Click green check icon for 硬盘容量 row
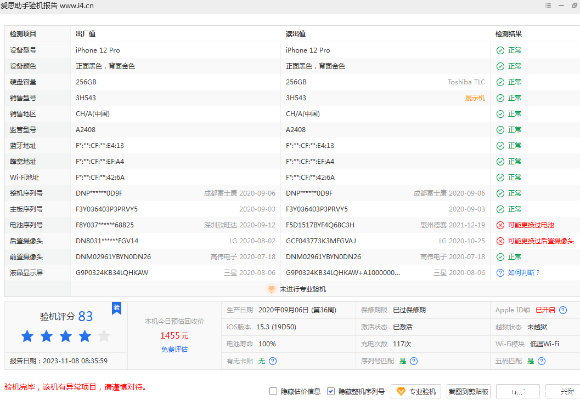Viewport: 580px width, 400px height. pos(500,82)
